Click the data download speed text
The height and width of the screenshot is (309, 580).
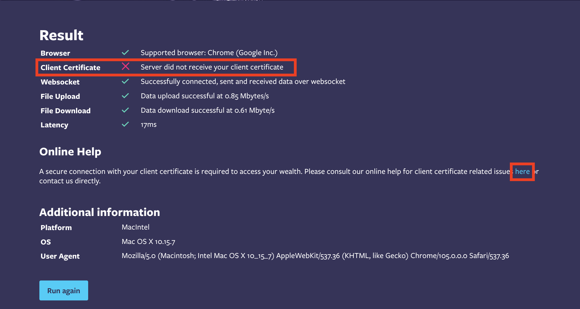tap(208, 110)
